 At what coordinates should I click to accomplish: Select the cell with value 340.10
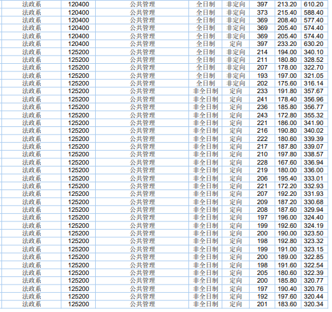[313, 52]
